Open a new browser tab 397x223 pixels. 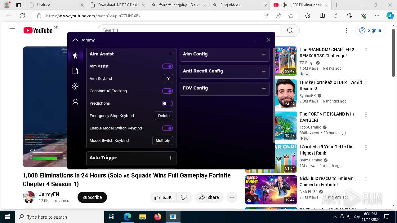click(337, 5)
